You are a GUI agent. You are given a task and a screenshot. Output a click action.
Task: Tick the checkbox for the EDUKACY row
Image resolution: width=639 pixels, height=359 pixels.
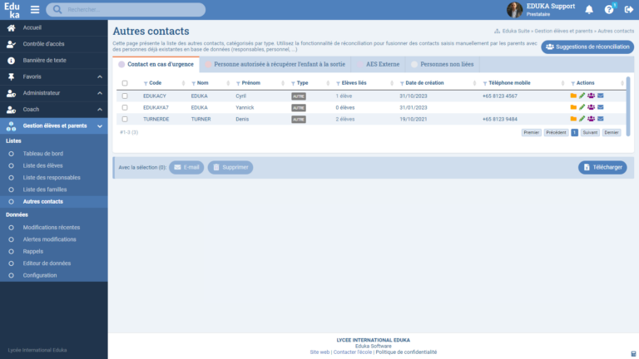click(x=125, y=96)
